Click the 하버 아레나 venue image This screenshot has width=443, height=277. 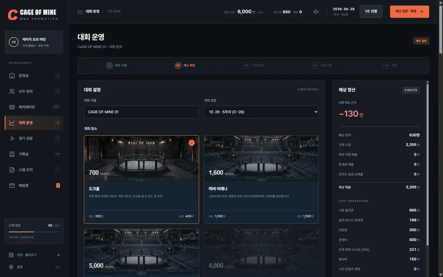pos(261,158)
